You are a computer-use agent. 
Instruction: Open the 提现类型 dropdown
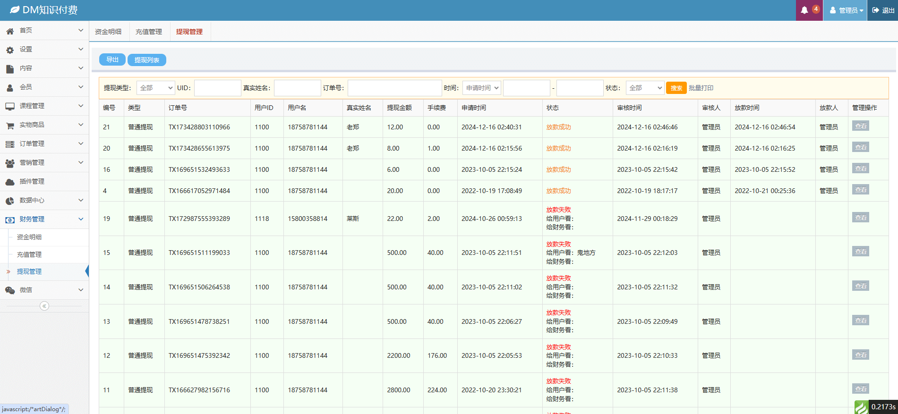(155, 88)
